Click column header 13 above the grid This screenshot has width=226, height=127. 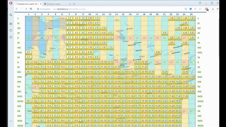(x=110, y=14)
